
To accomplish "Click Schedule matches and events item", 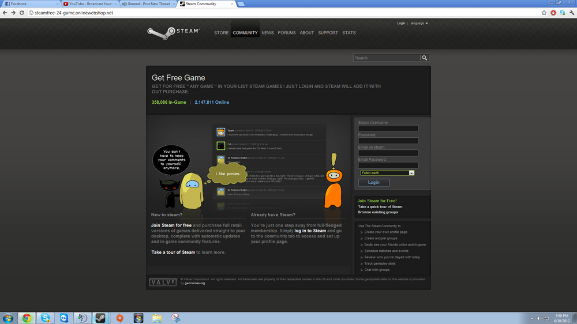I will point(387,251).
